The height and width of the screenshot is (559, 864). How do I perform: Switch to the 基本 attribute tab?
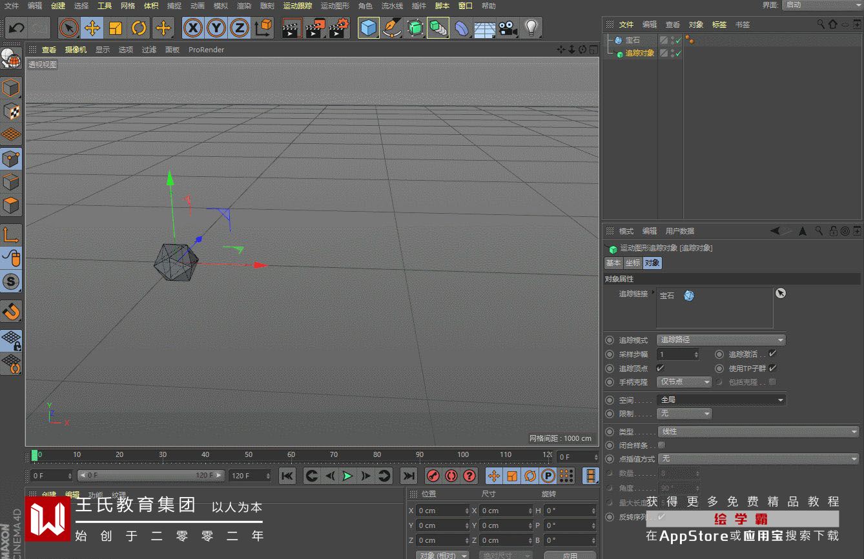(x=613, y=263)
